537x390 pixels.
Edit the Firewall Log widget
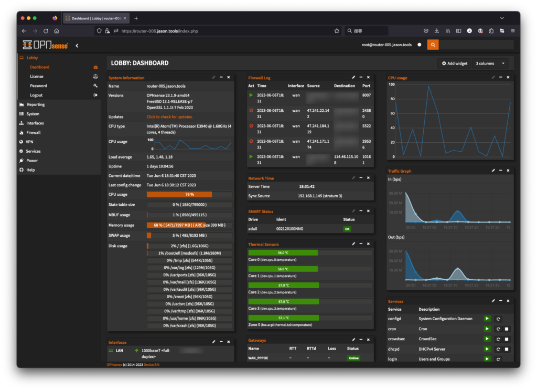[353, 78]
